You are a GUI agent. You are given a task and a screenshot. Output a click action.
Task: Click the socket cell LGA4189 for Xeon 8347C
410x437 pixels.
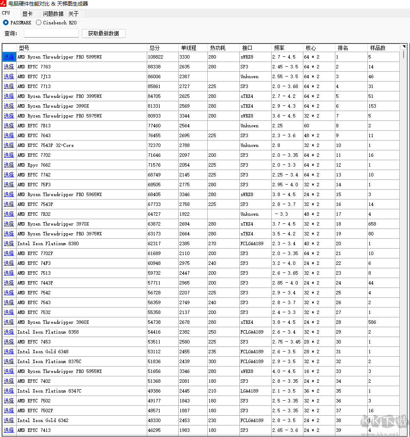250,391
